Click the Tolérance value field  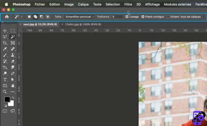click(117, 17)
